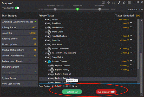Viewport: 144px width, 97px height.
Task: Click step 3 Healthy PC progress marker
Action: tap(100, 9)
